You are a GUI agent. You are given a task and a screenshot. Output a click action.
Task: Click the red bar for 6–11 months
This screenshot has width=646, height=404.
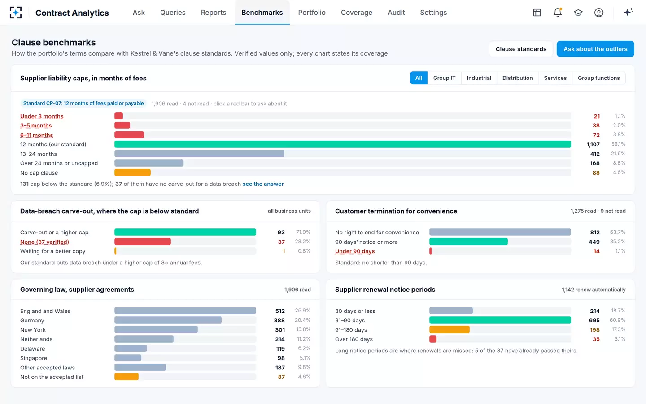coord(129,135)
